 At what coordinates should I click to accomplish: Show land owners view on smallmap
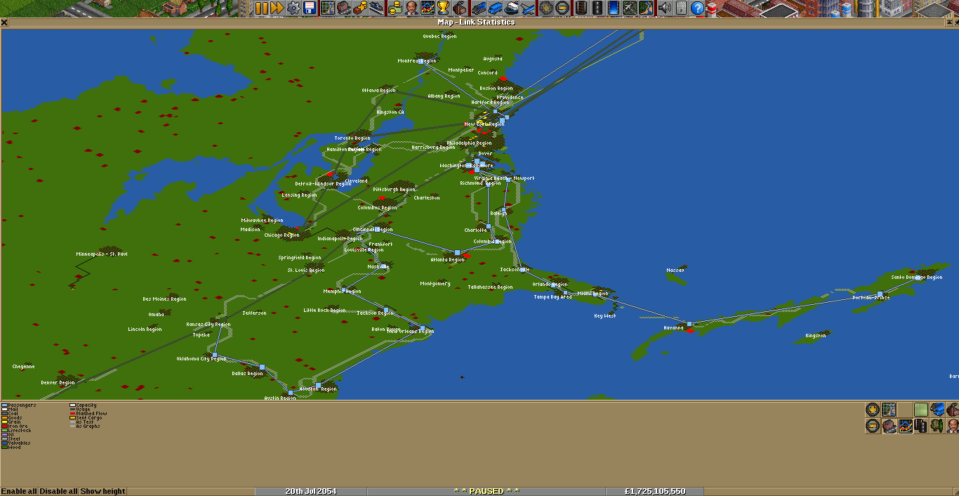click(x=953, y=426)
